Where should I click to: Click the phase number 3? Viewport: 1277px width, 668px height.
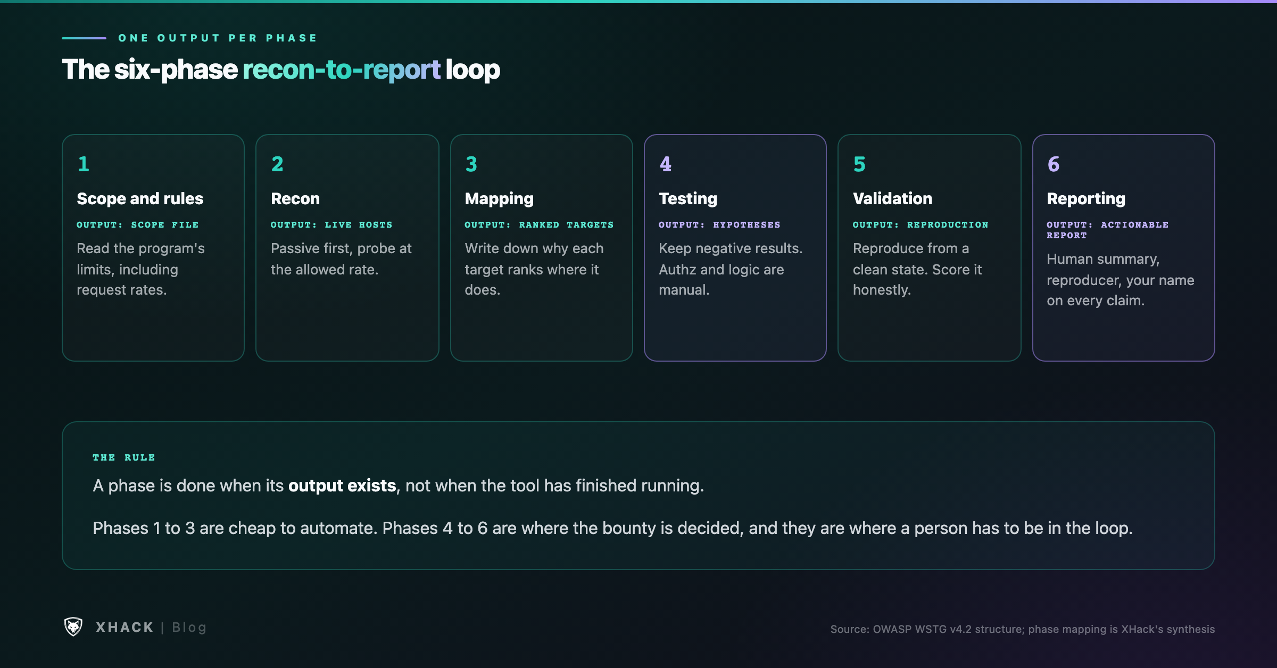[x=471, y=164]
